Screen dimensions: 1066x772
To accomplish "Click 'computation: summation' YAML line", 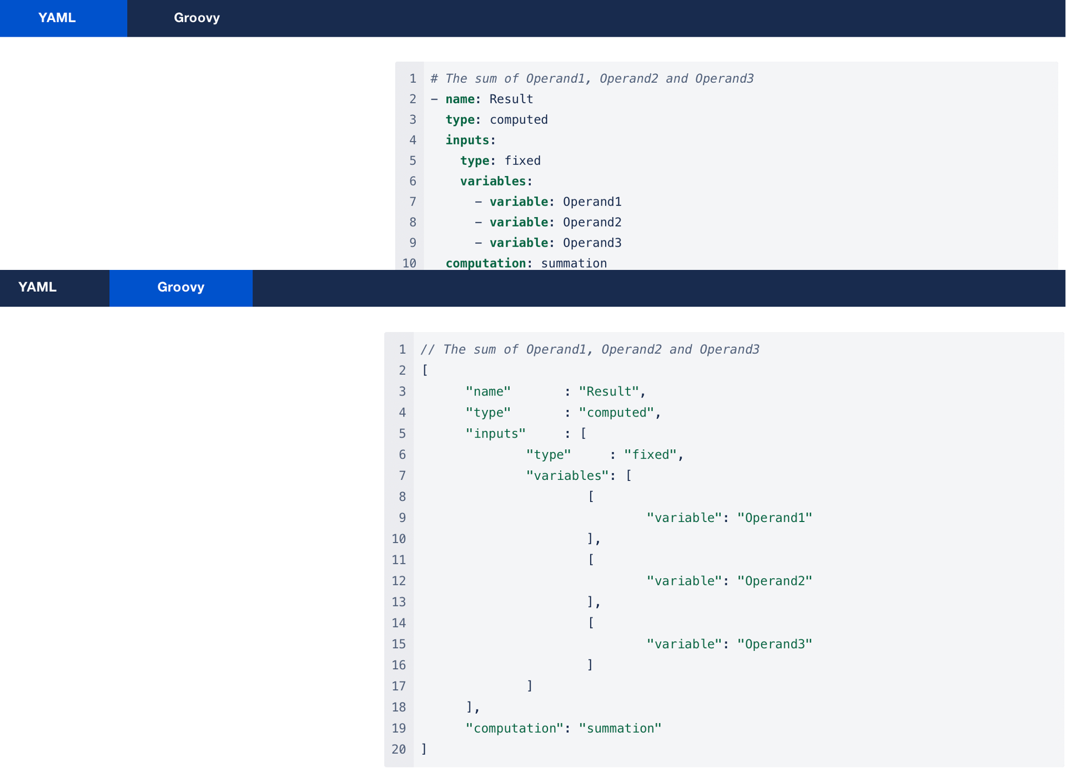I will [x=526, y=263].
